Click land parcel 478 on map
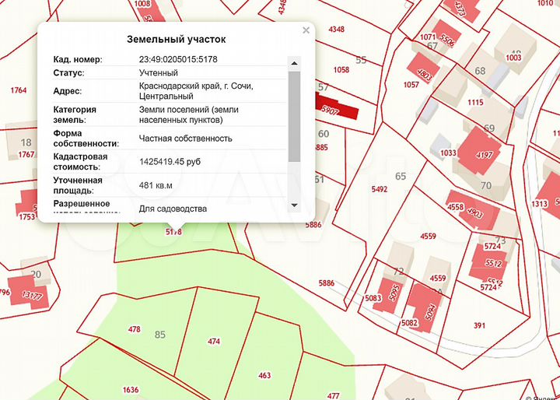Screen dimensions: 560x400 click(134, 329)
